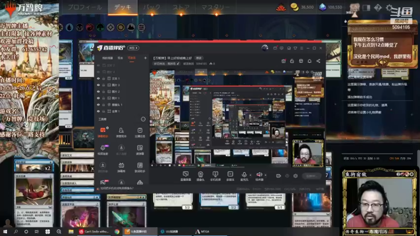Open the phone casting help link

point(117,188)
